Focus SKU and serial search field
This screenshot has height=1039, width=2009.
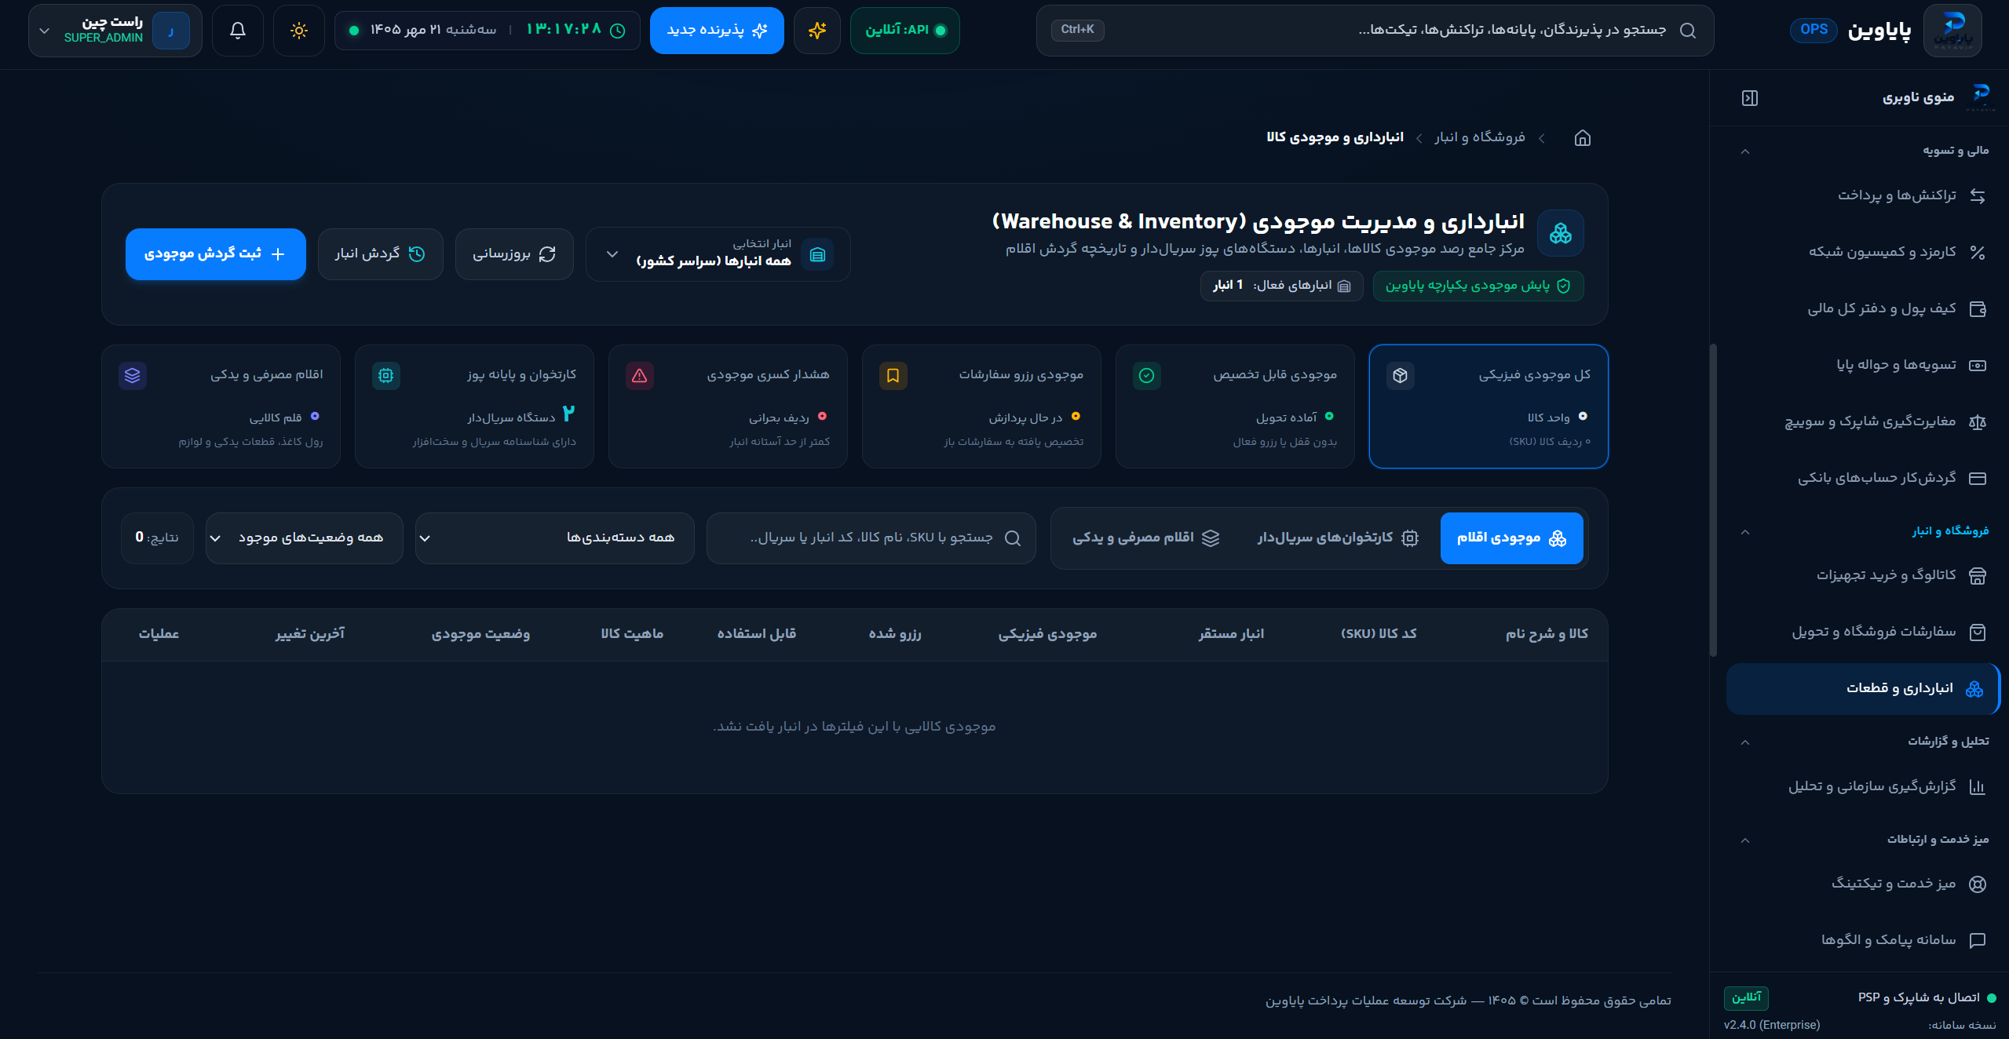click(x=871, y=538)
